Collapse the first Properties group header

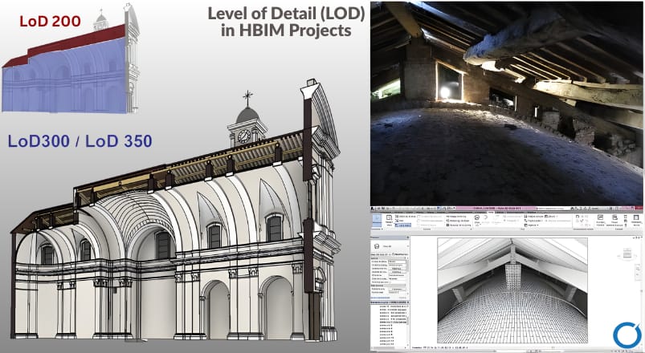(388, 258)
